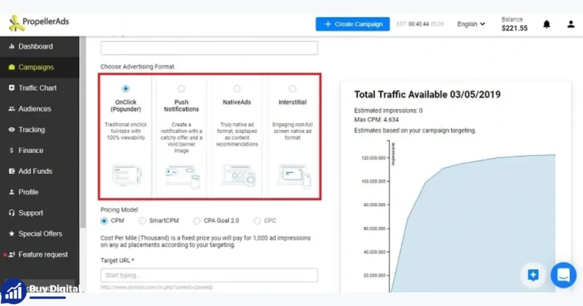Select the NativeAds radio button
Image resolution: width=583 pixels, height=306 pixels.
(237, 89)
